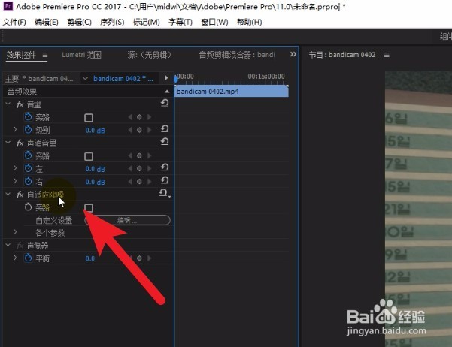The image size is (452, 347).
Task: Collapse the 音频效果 section arrow
Action: pyautogui.click(x=167, y=92)
